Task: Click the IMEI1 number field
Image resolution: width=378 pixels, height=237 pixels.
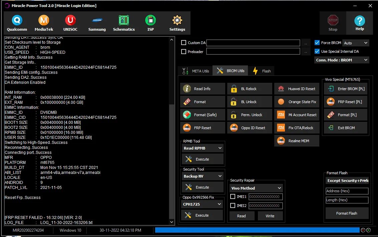Action: click(266, 197)
